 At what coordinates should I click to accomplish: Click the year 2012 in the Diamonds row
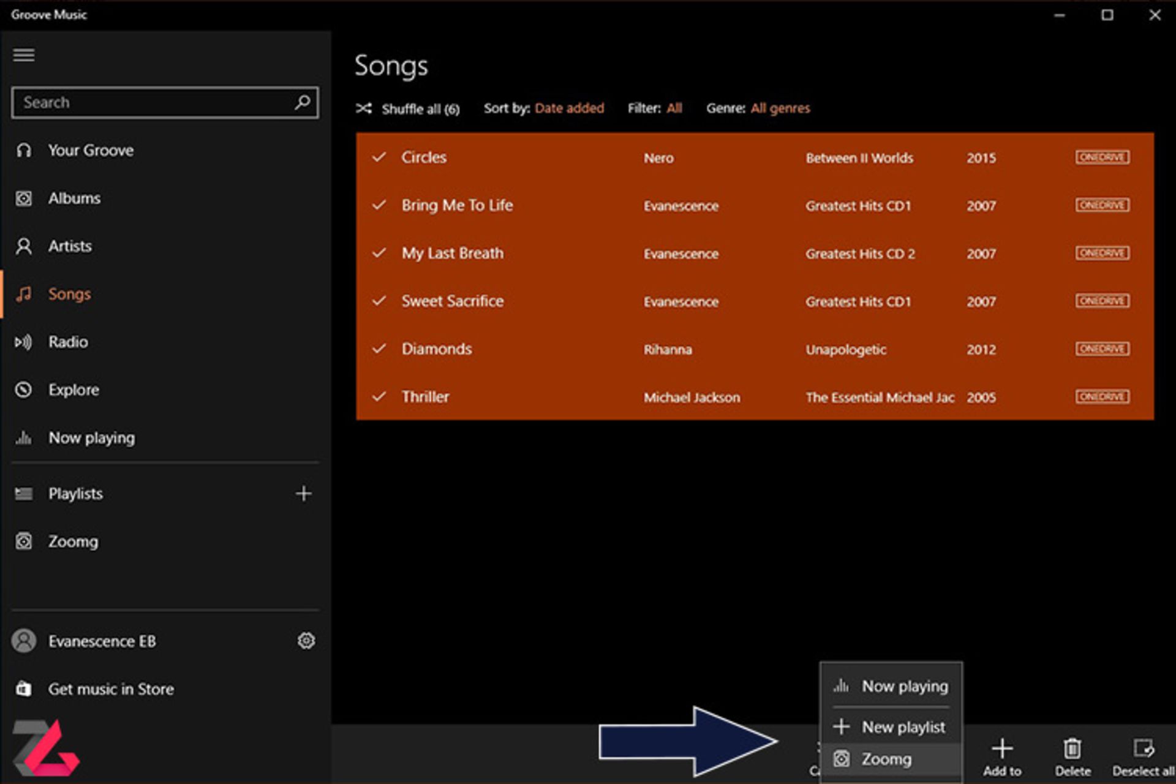tap(981, 350)
